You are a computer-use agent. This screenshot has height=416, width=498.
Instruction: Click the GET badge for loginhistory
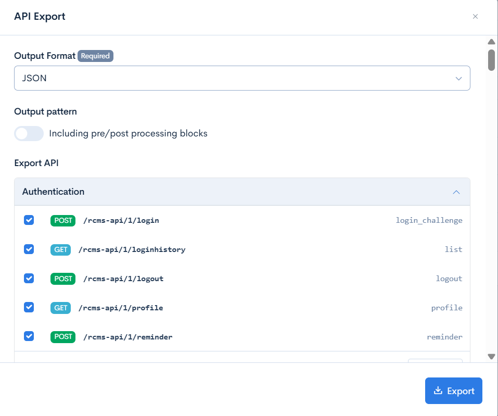pos(61,250)
